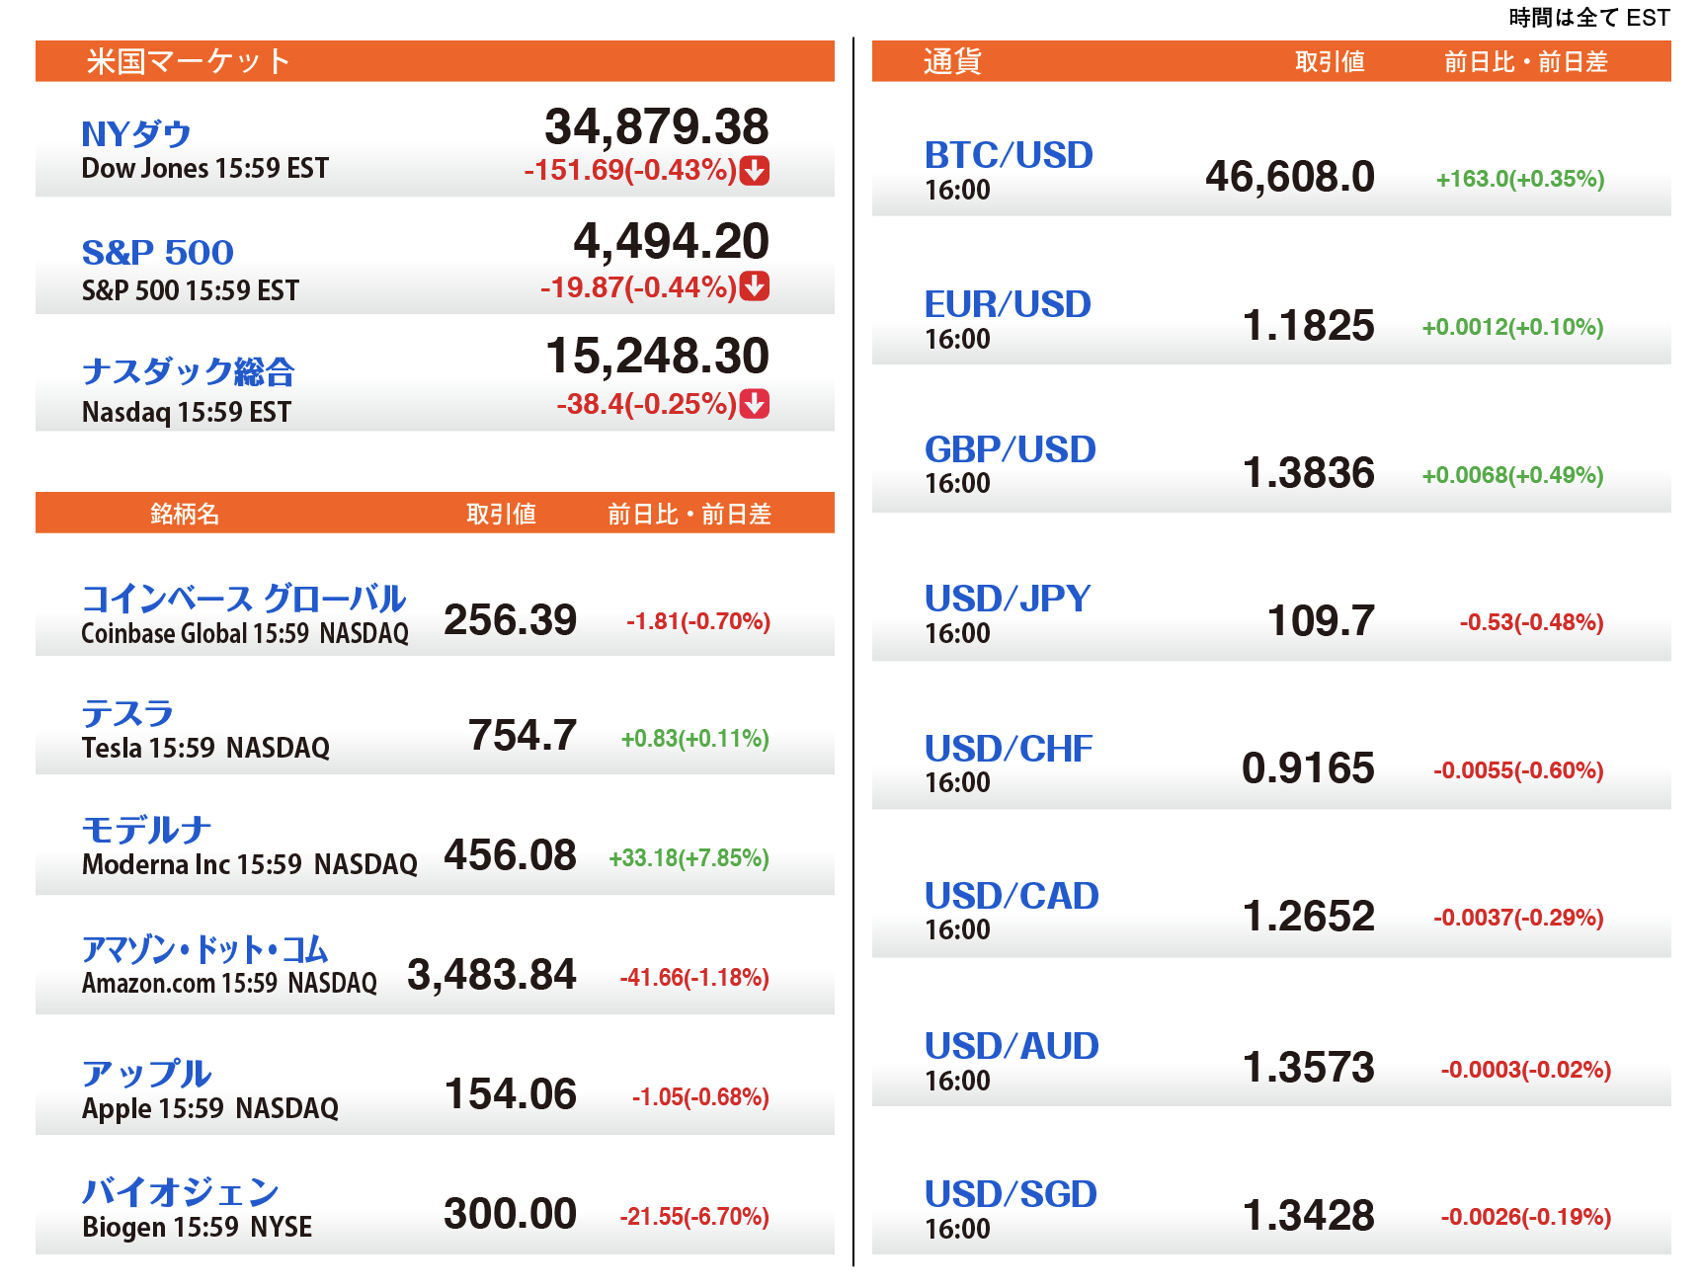Click the red down-arrow icon beside S&P 500 change
Viewport: 1701px width, 1288px height.
point(755,286)
